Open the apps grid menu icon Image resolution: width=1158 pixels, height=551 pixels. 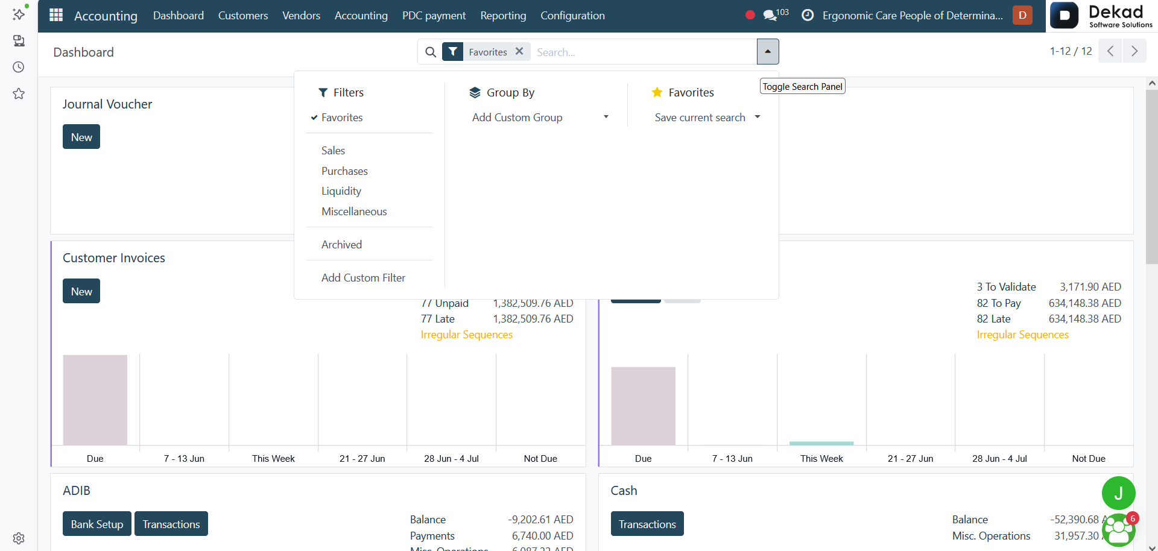pyautogui.click(x=56, y=15)
